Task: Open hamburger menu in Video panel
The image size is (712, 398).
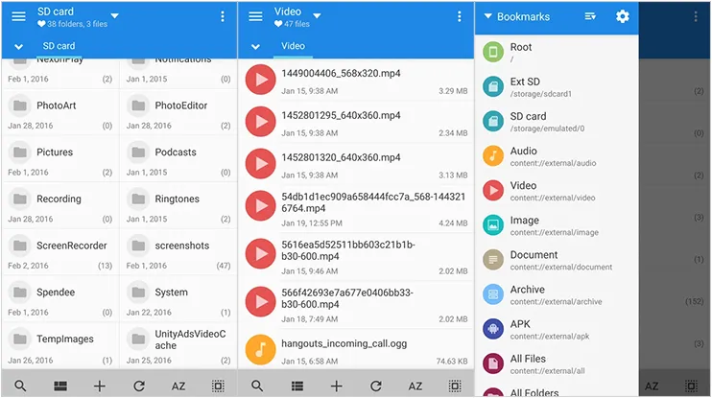Action: pyautogui.click(x=255, y=17)
